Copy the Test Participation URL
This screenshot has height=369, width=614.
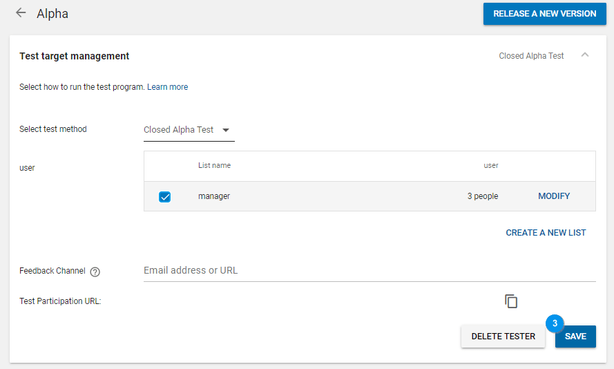click(511, 301)
